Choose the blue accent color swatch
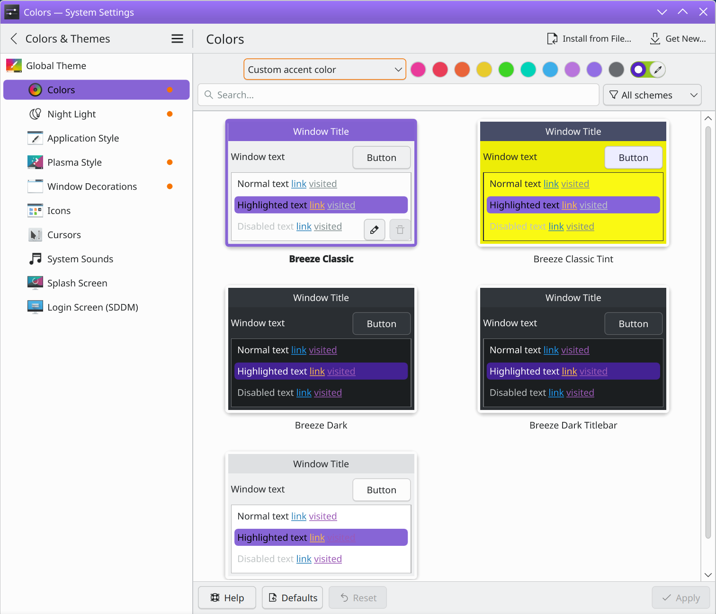 [550, 70]
